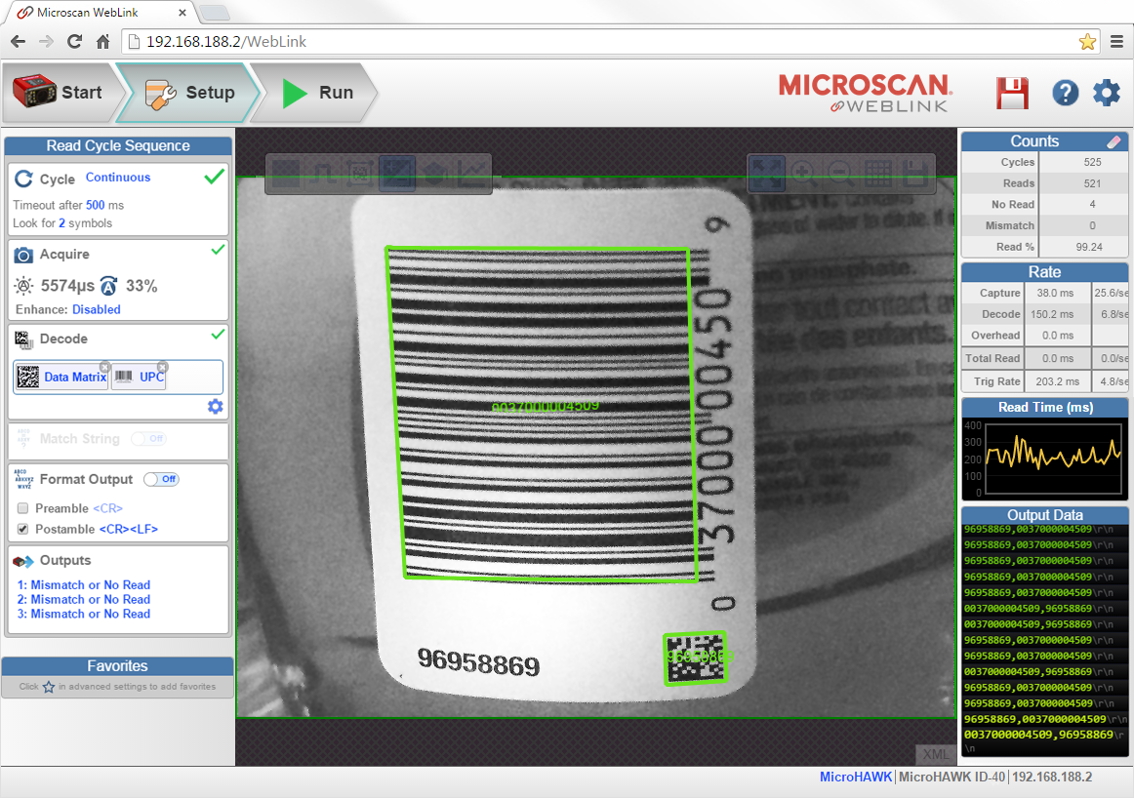Open the Chrome menu hamburger icon
This screenshot has width=1134, height=798.
click(1116, 42)
